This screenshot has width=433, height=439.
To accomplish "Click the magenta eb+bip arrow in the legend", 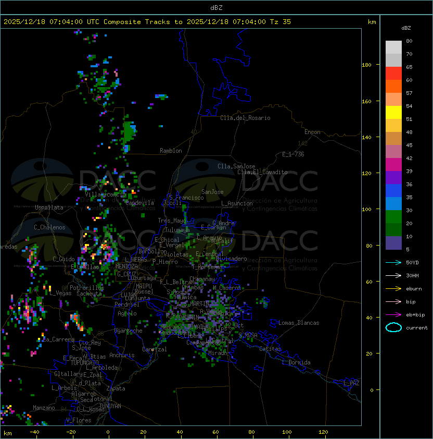I will click(393, 315).
